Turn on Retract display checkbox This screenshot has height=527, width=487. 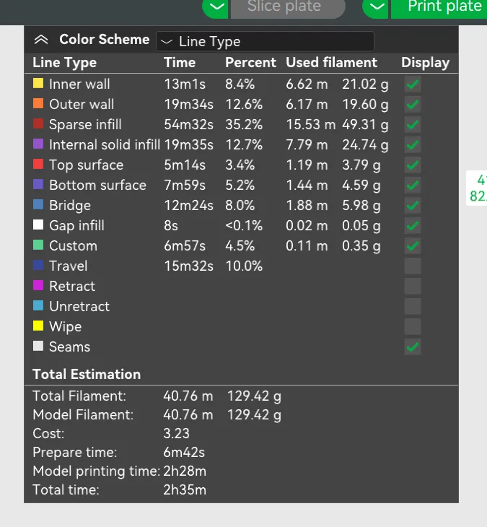413,287
